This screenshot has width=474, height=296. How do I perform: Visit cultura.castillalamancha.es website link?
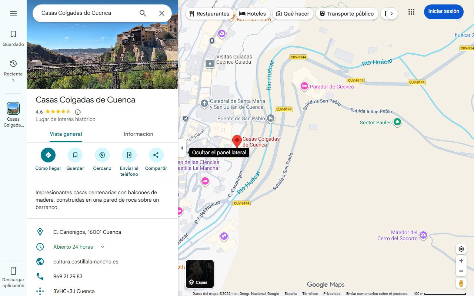pos(86,261)
